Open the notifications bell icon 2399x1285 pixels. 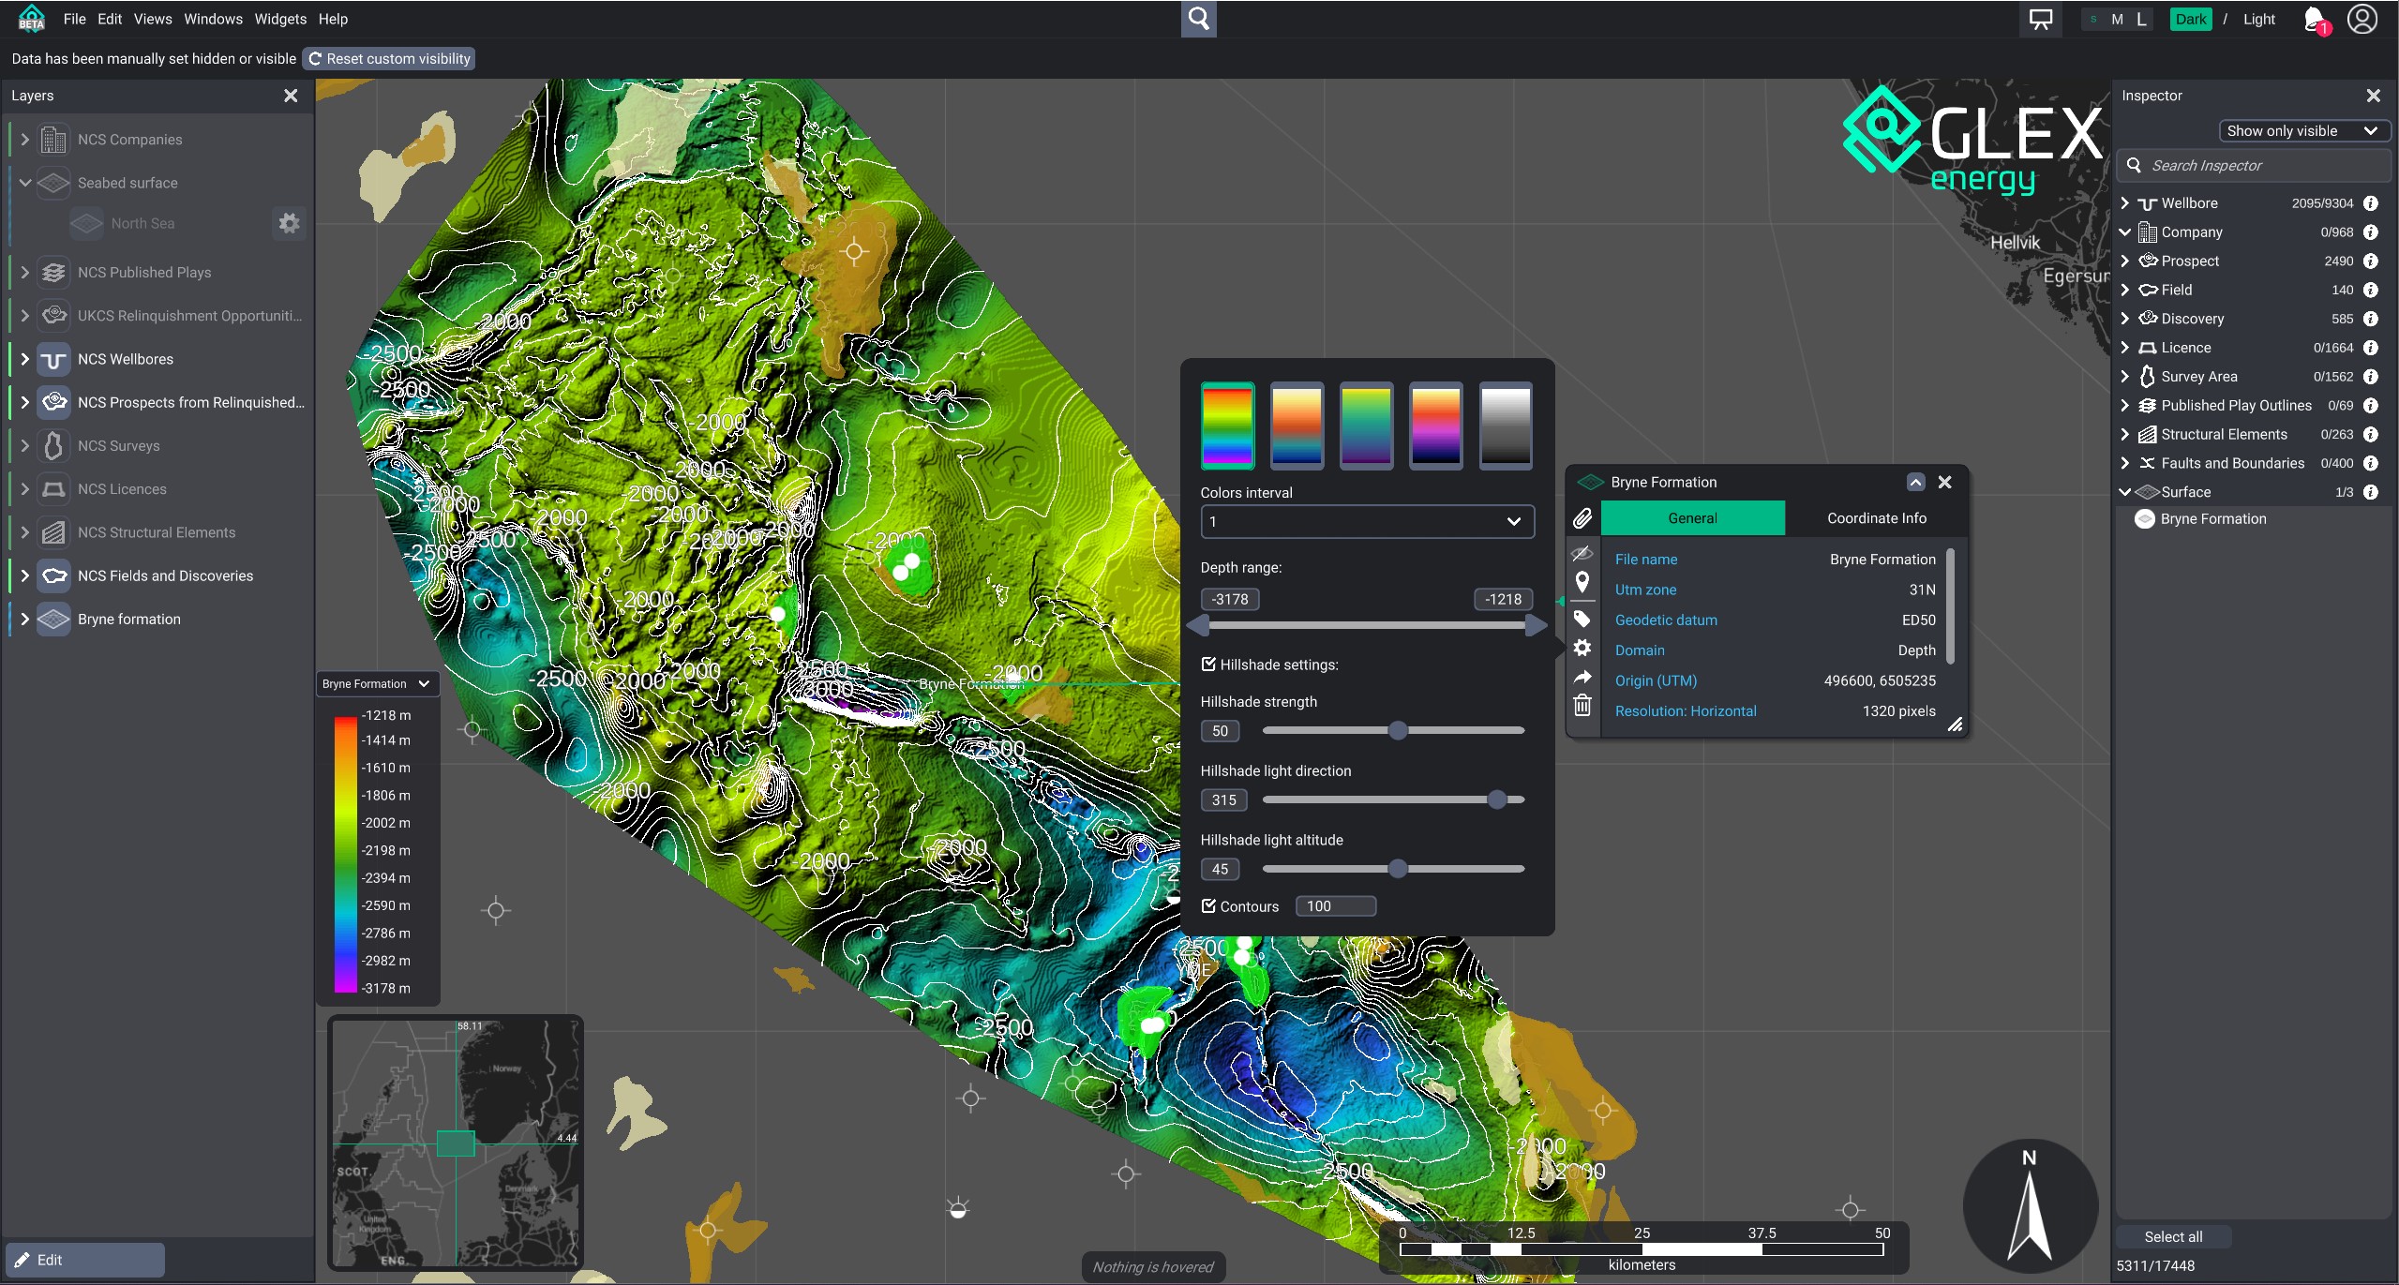(x=2314, y=20)
